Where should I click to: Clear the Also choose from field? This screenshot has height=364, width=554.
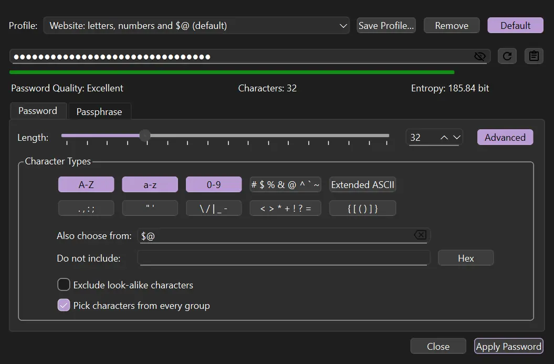[x=420, y=235]
